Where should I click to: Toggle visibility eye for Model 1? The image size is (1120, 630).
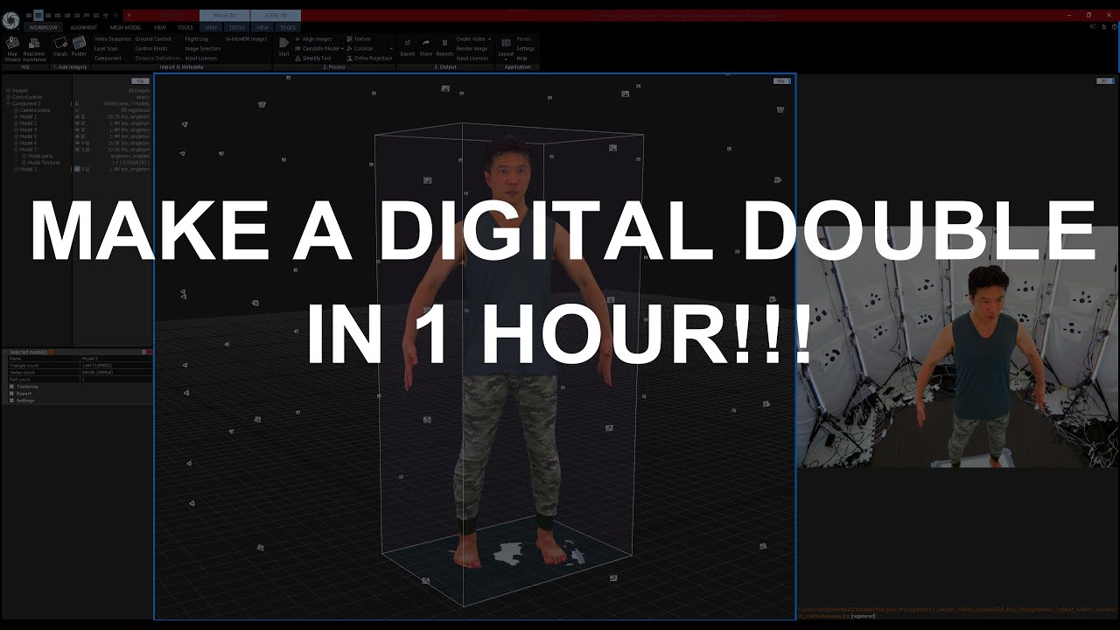point(77,116)
